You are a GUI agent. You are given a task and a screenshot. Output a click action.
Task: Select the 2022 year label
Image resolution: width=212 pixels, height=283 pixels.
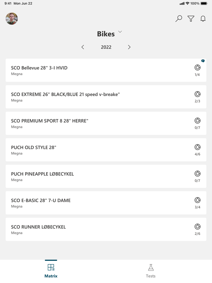click(106, 47)
